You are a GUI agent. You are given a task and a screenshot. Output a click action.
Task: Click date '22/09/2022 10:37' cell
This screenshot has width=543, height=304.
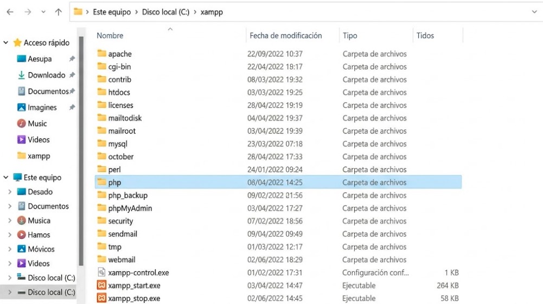(275, 54)
